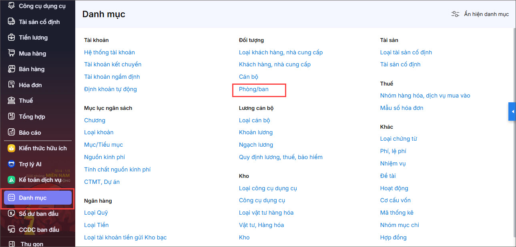This screenshot has width=516, height=247.
Task: Open Quy định lương, thuế, bảo hiểm link
Action: click(x=281, y=157)
